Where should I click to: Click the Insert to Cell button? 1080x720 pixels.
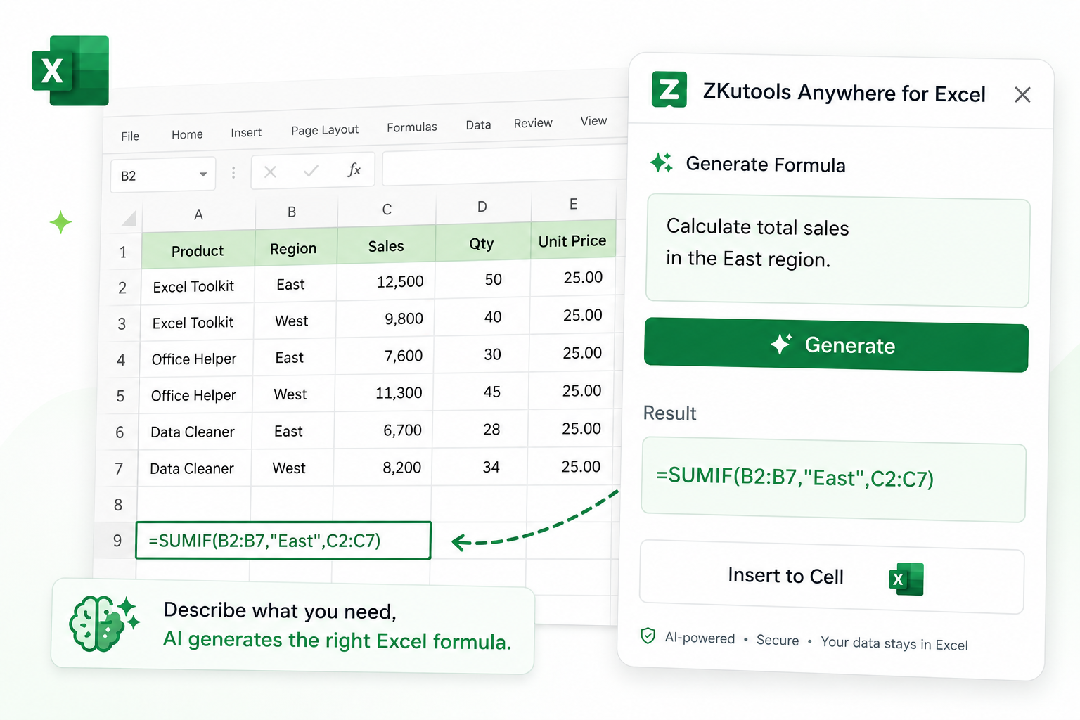(x=832, y=577)
